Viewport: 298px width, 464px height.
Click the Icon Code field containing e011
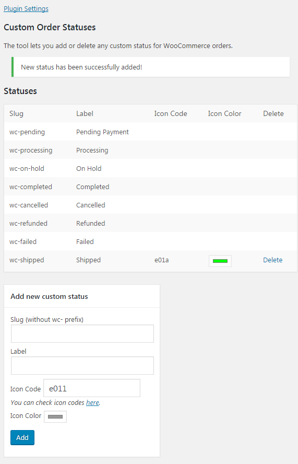[x=92, y=388]
